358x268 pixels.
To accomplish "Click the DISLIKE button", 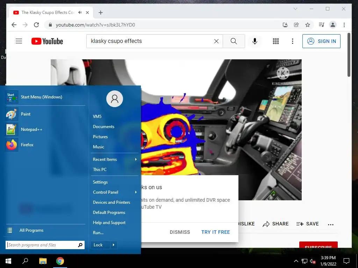I will (x=246, y=224).
